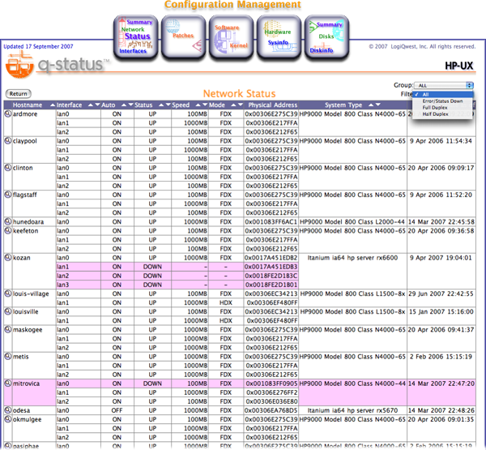This screenshot has height=450, width=486.
Task: Click the louis-village hostname
Action: coord(31,294)
